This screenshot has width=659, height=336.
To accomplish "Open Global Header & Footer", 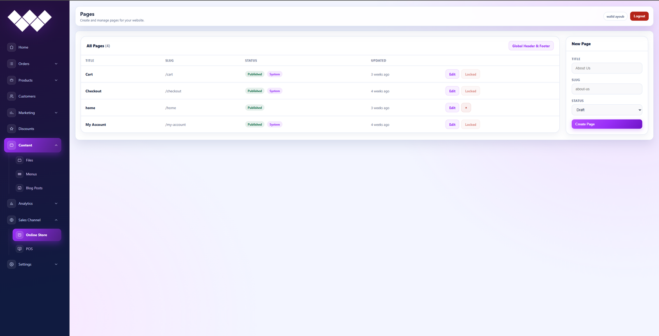I will click(x=531, y=46).
